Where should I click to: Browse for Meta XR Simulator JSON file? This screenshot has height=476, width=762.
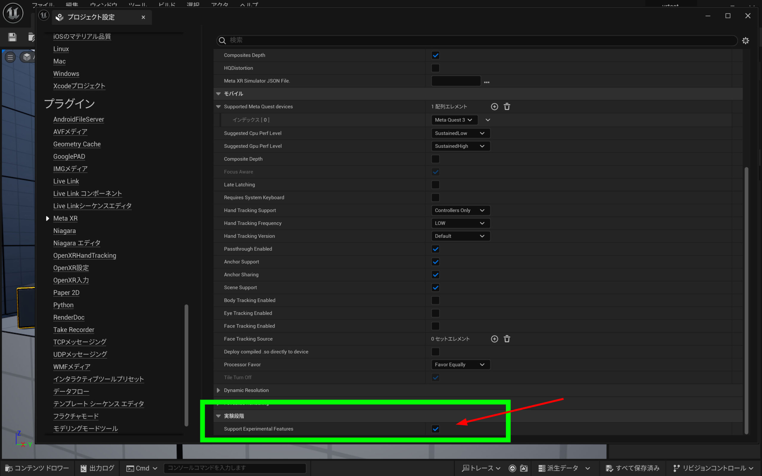486,82
